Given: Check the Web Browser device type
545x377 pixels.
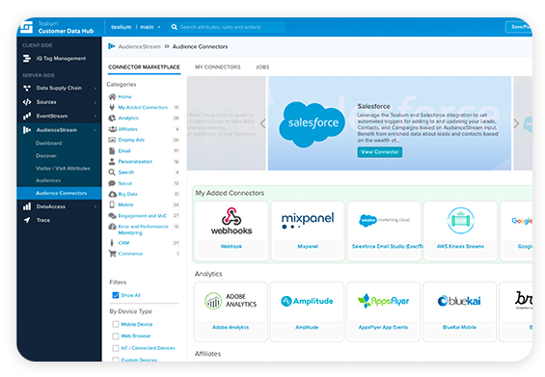Looking at the screenshot, I should 116,336.
